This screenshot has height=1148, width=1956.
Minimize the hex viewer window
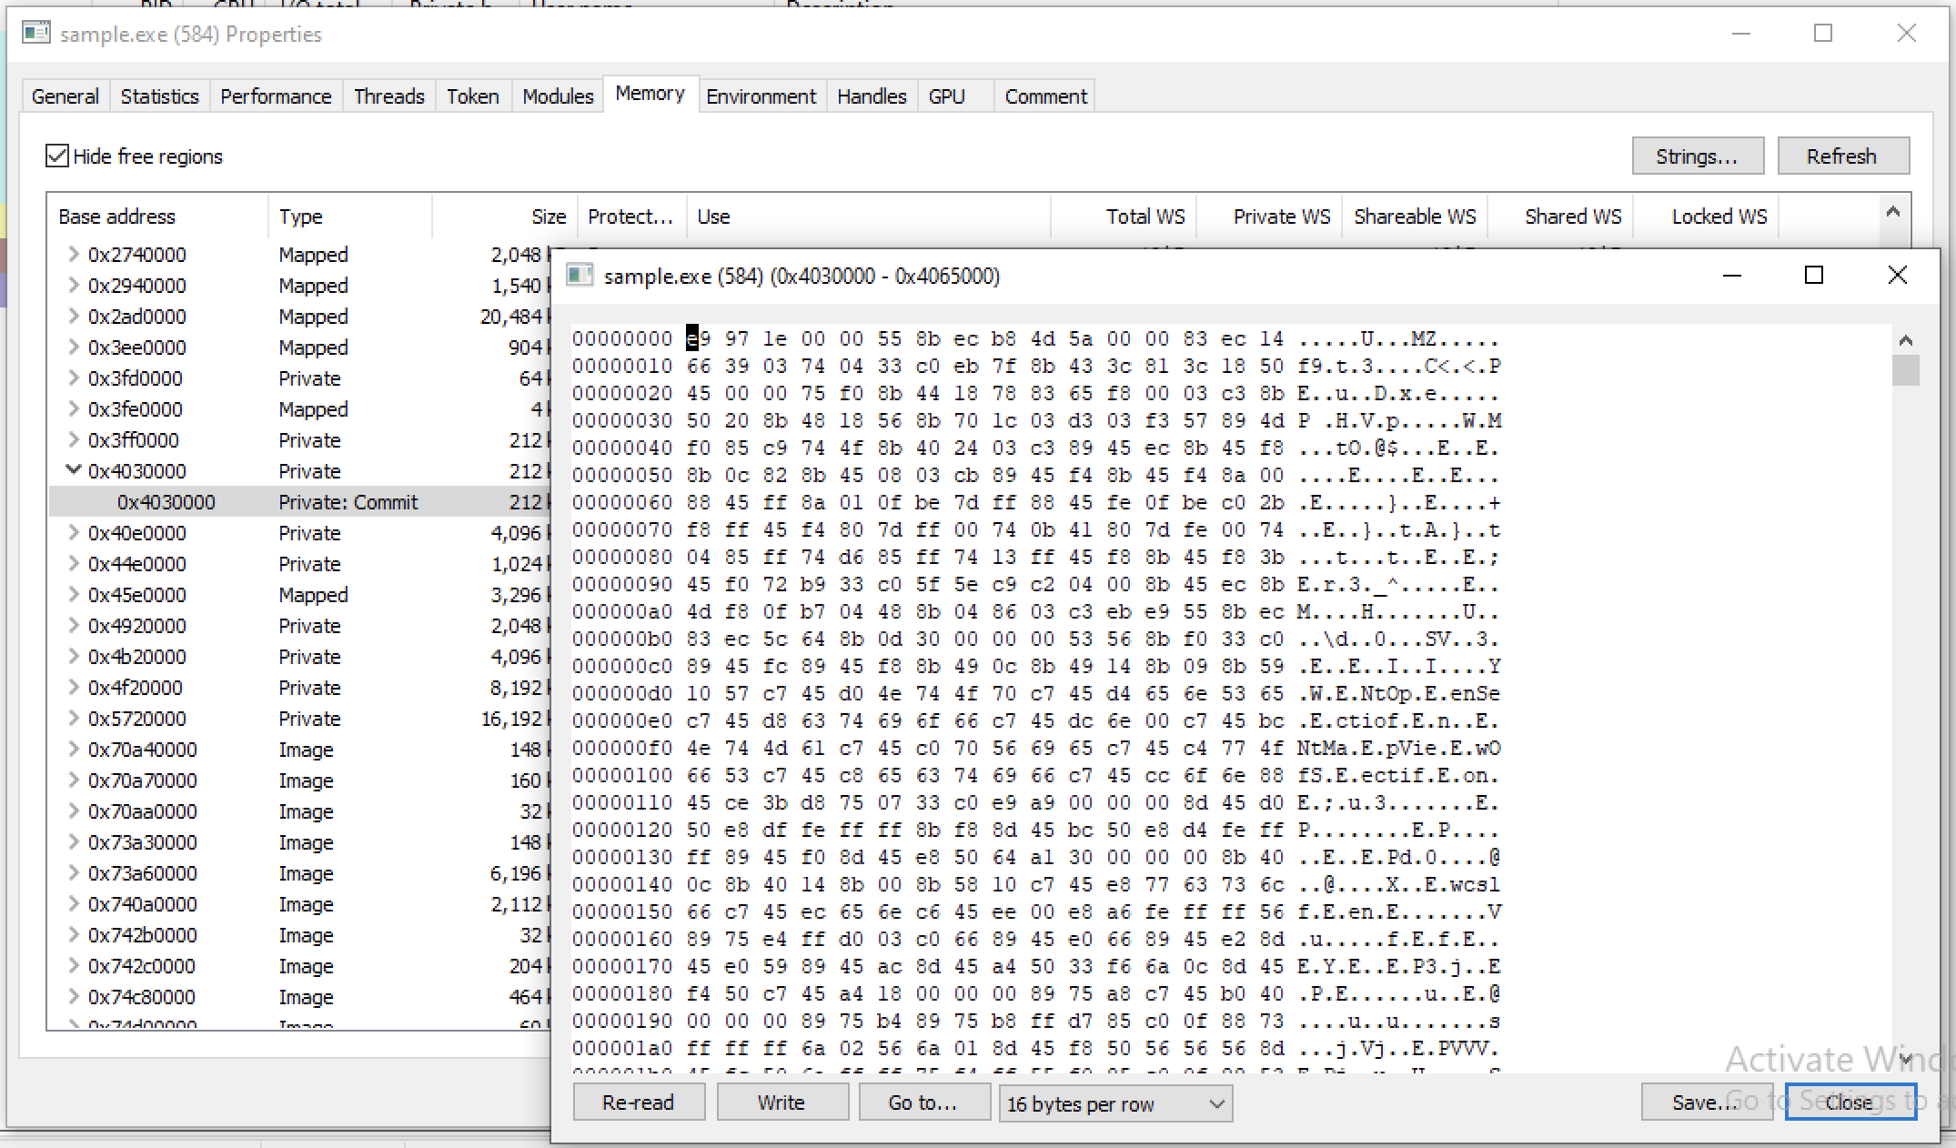(1732, 275)
